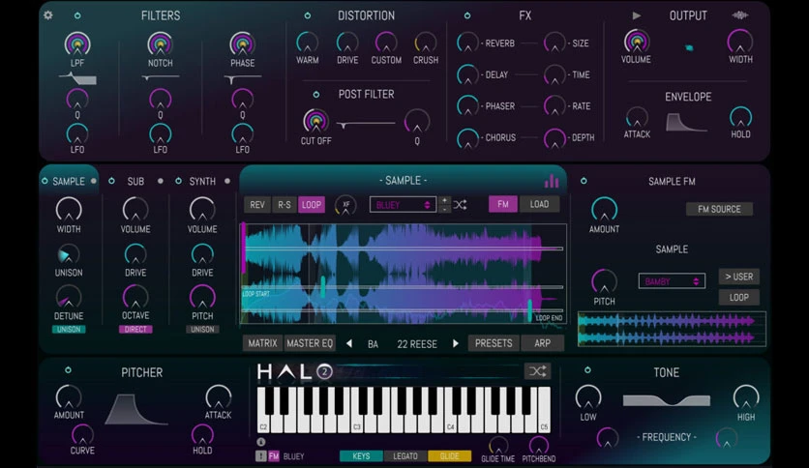This screenshot has width=809, height=468.
Task: Click the Notch filter knob
Action: click(160, 44)
